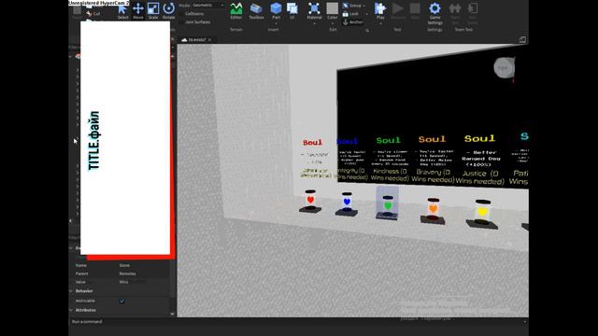Click the yellow Soul title on the board
Screen dimensions: 598x336
coord(479,138)
